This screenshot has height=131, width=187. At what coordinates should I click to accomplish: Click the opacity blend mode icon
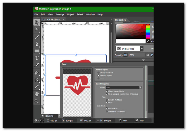125,55
